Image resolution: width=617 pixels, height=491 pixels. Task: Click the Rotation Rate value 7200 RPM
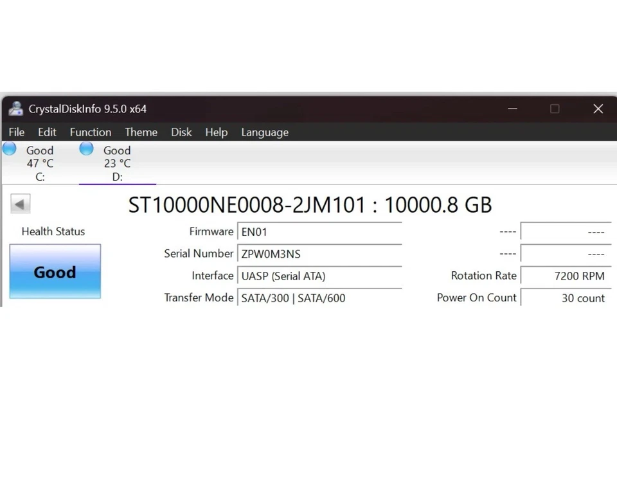pos(566,276)
